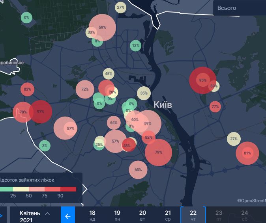Click the dark red legend swatch above 90
Image resolution: width=266 pixels, height=223 pixels.
pos(68,189)
